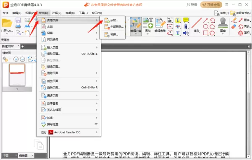Click the export document arrow icon
Viewport: 252px width, 160px height.
(18, 33)
